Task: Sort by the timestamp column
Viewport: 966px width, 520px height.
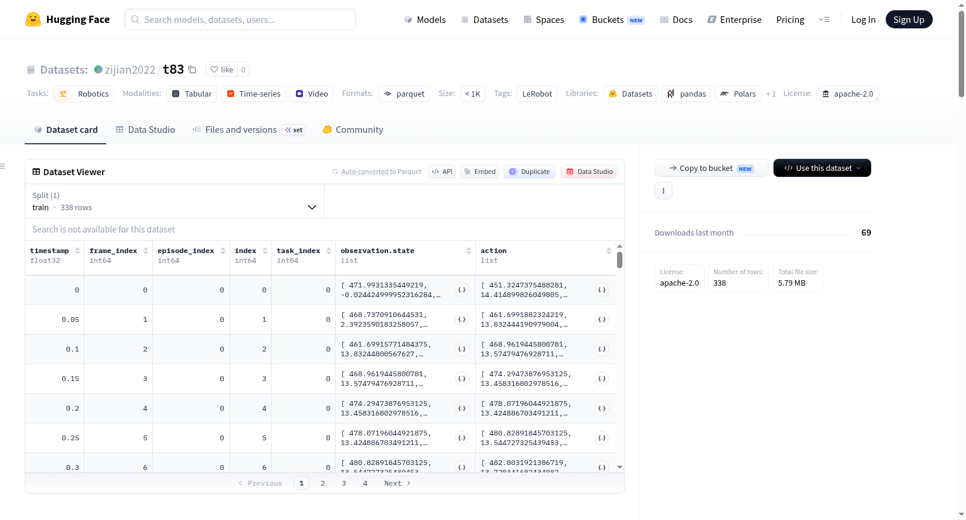Action: pyautogui.click(x=77, y=251)
